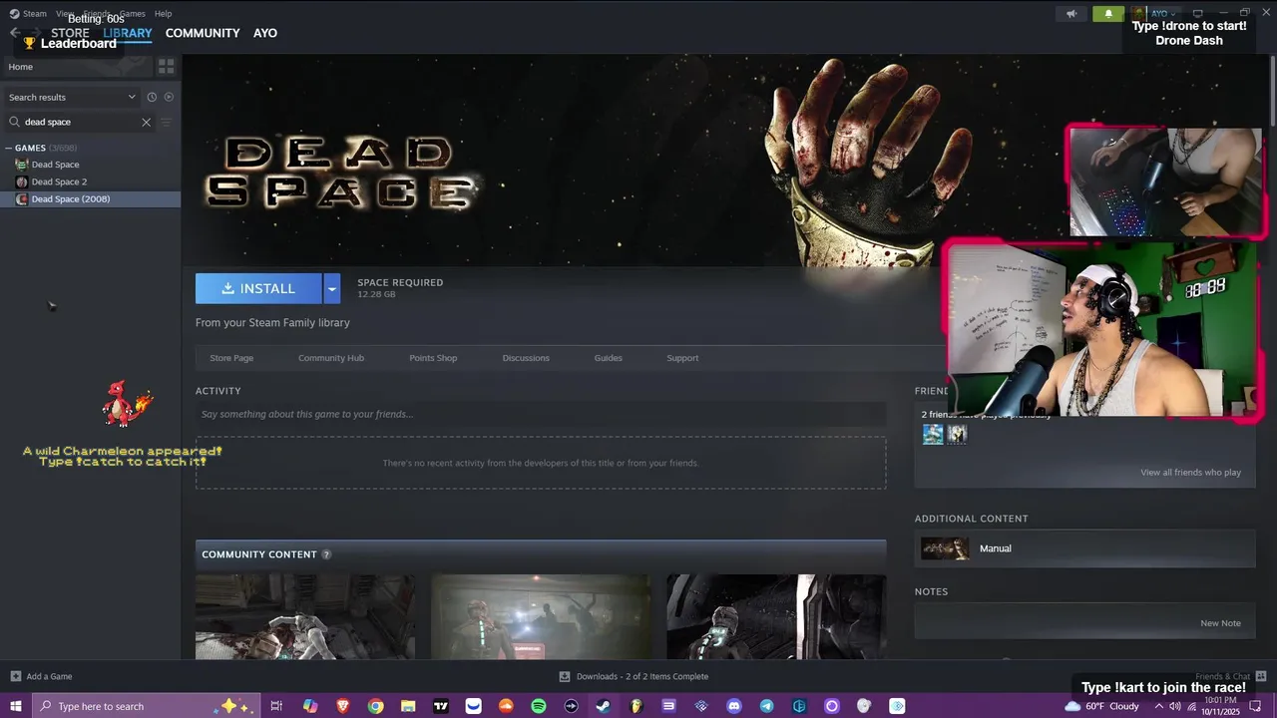Screen dimensions: 1277x718
Task: Click the New Note button
Action: click(x=1220, y=623)
